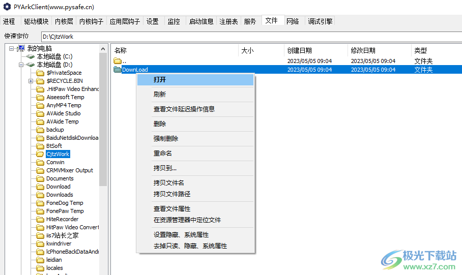
Task: Click the FonePaw Temp folder icon
Action: coord(40,211)
